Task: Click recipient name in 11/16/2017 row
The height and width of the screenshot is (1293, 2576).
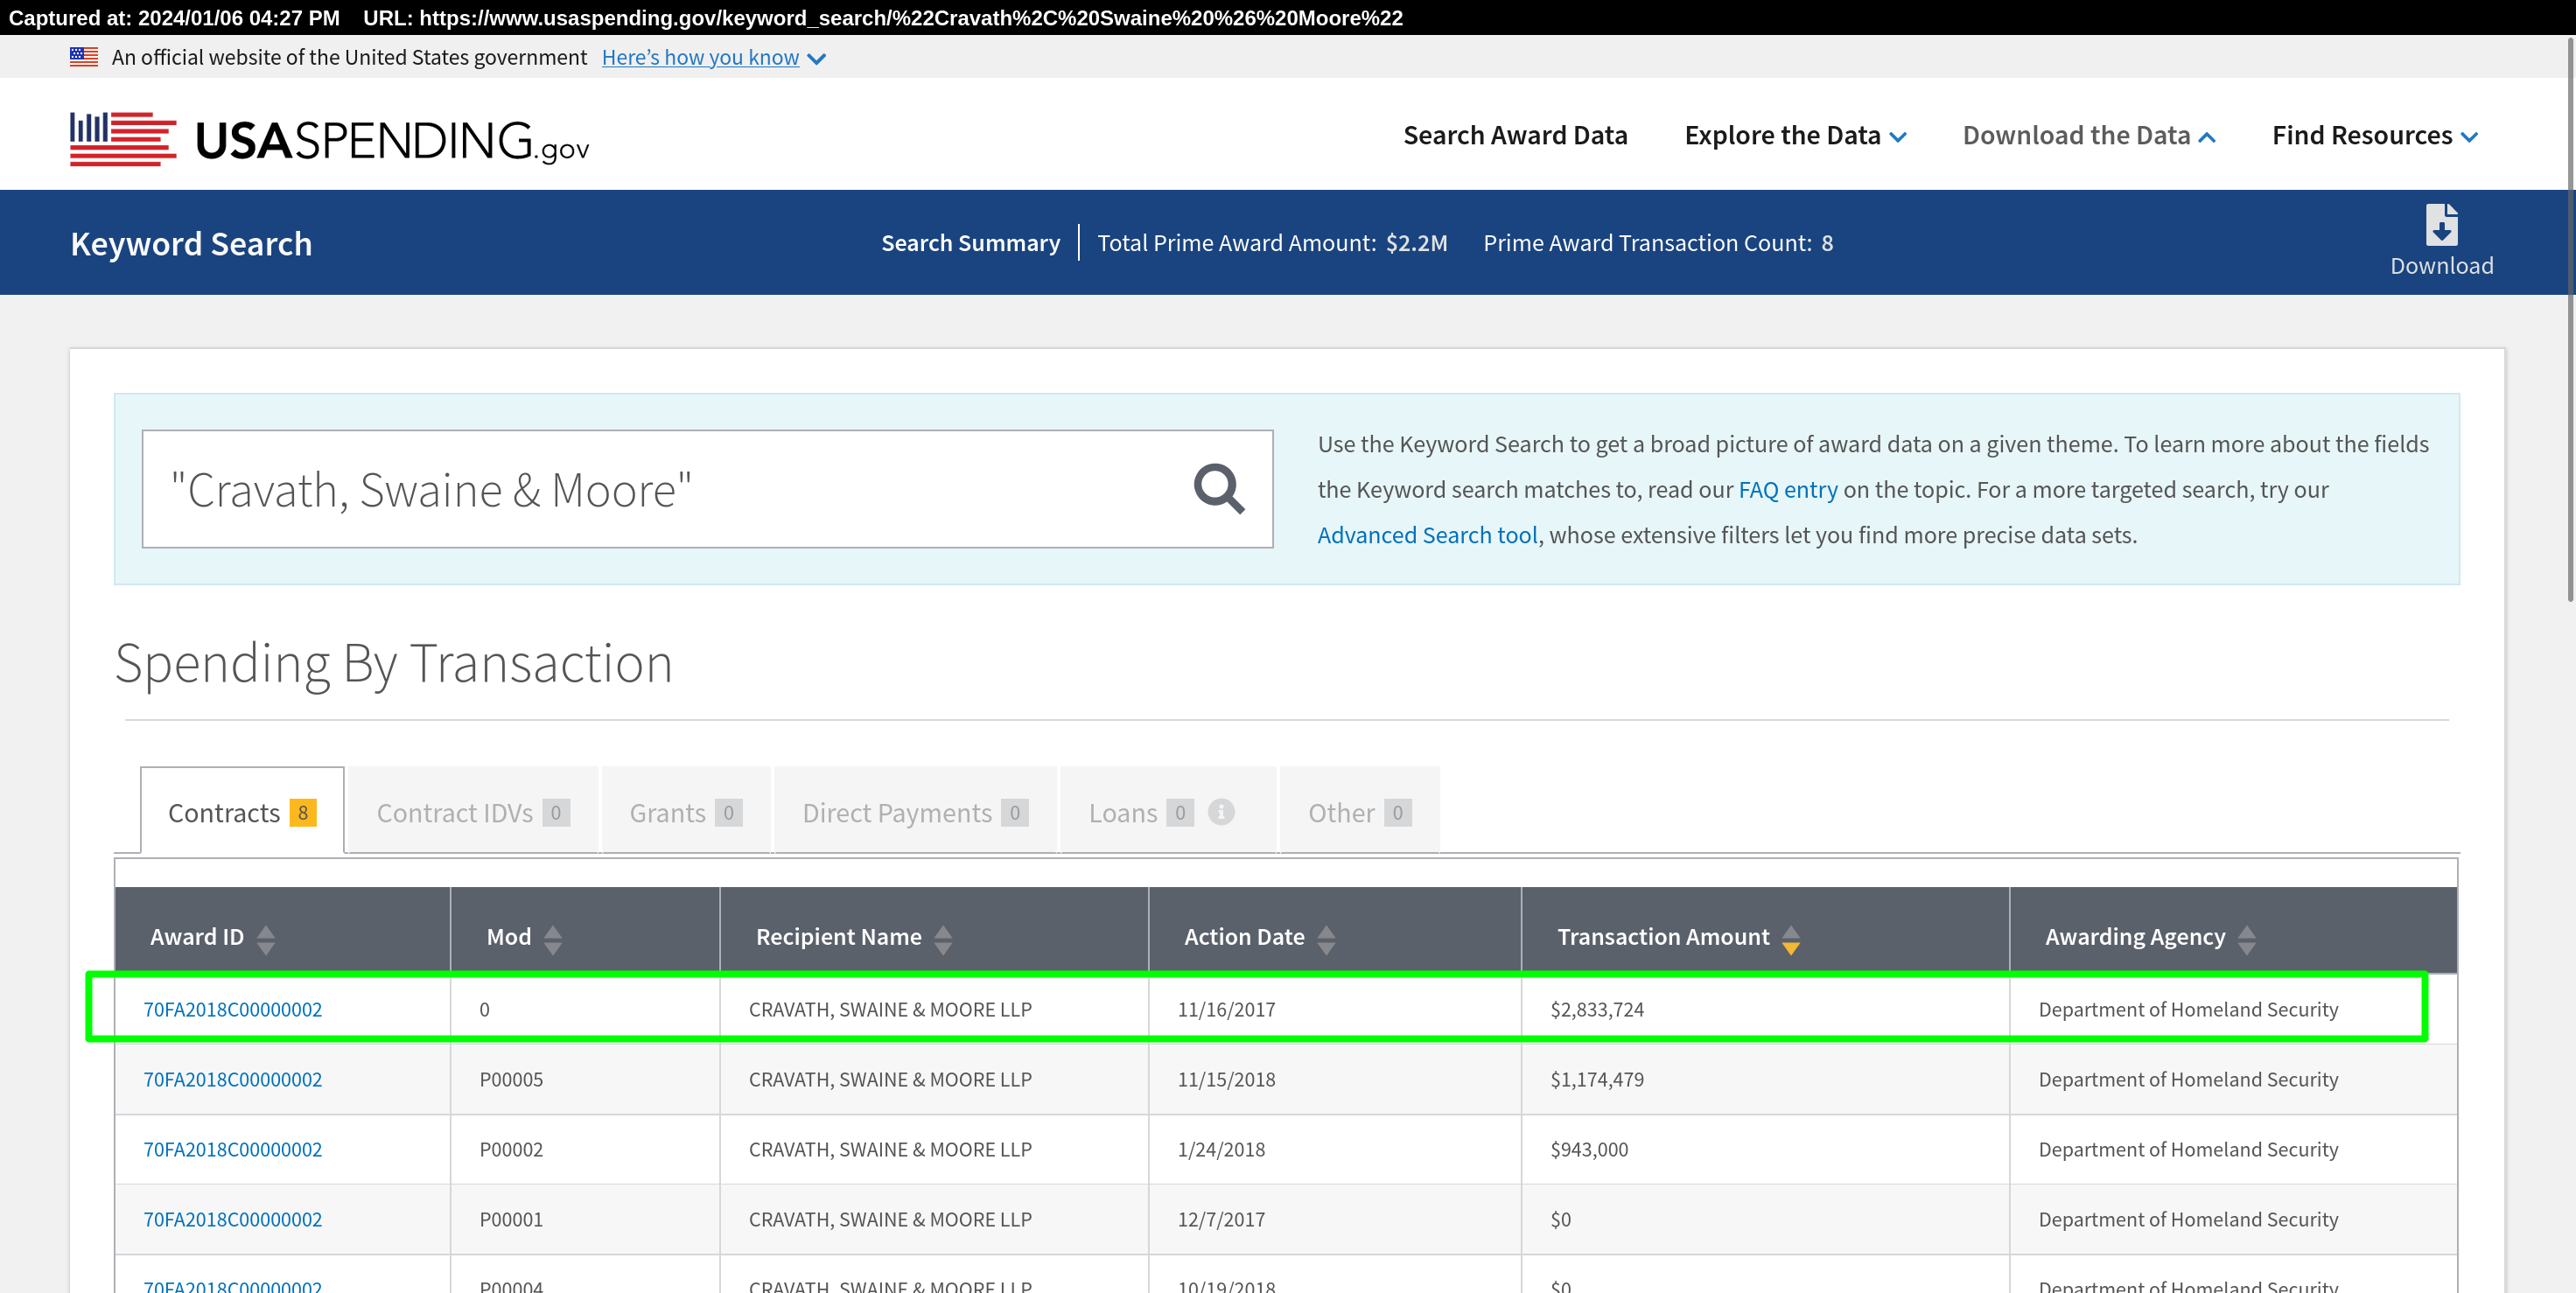Action: pyautogui.click(x=890, y=1009)
